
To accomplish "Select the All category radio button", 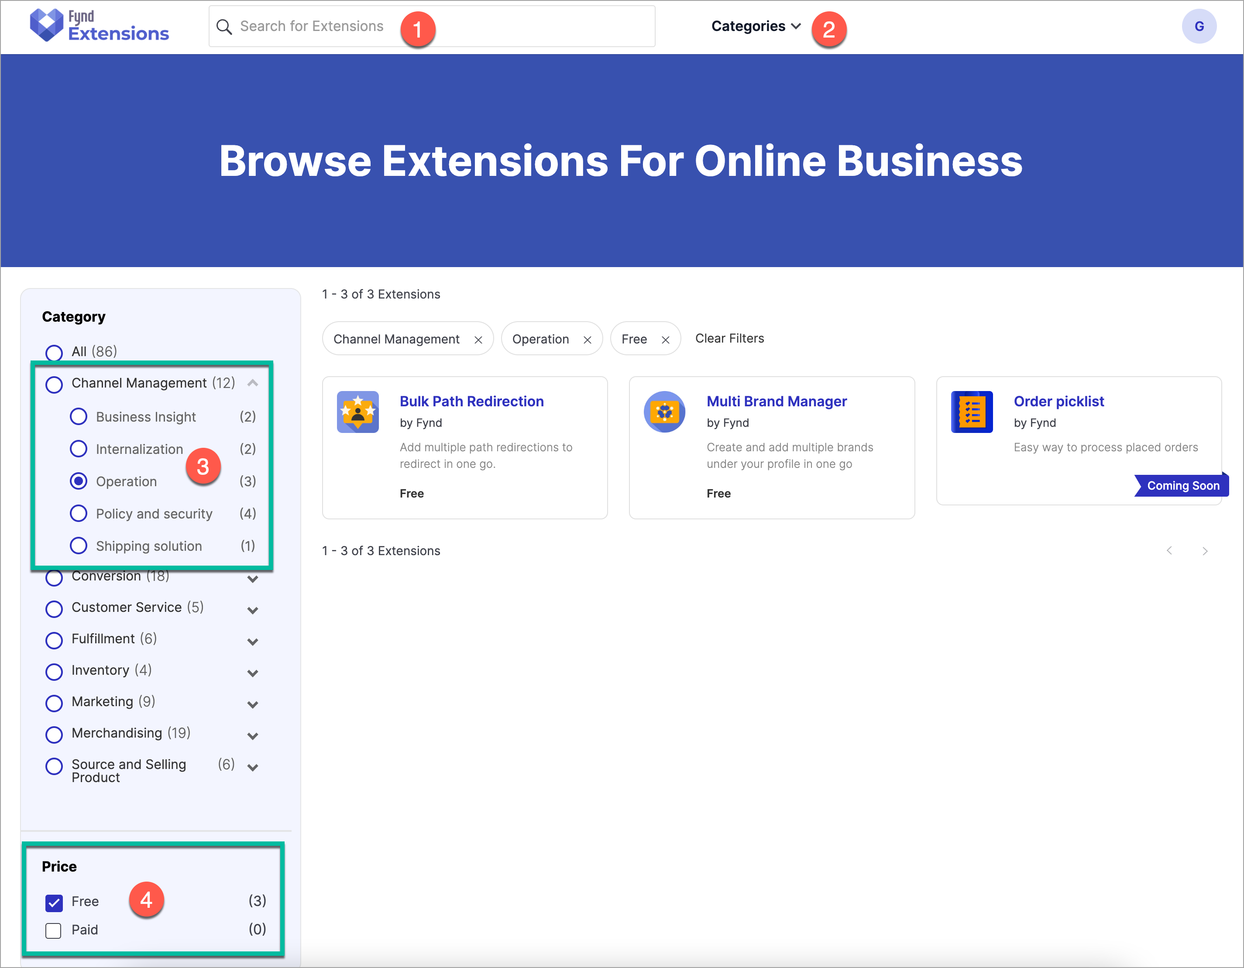I will click(x=54, y=353).
